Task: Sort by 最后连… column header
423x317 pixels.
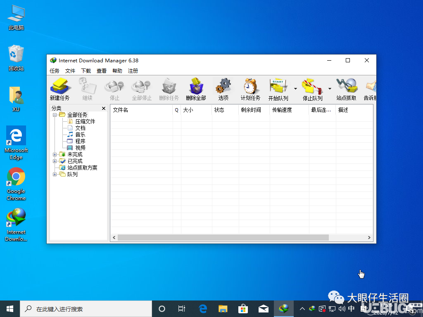Action: (322, 110)
